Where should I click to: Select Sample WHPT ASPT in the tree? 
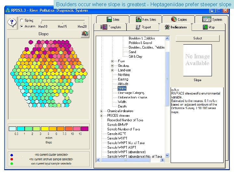point(122,147)
